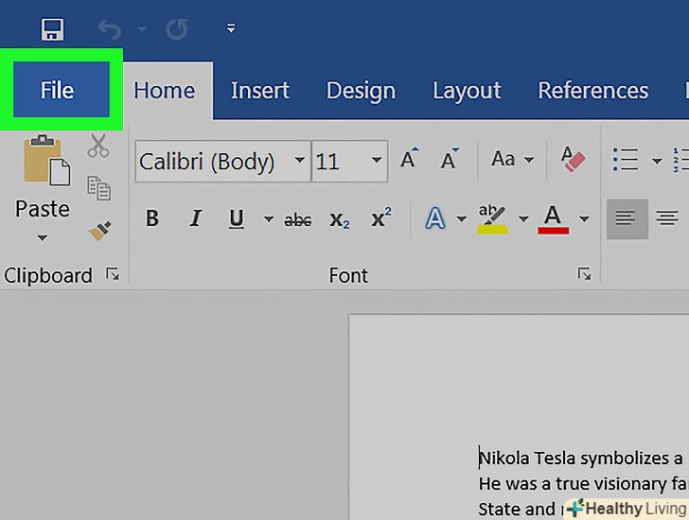Open the Calibri (Body) font name dropdown

(x=299, y=161)
